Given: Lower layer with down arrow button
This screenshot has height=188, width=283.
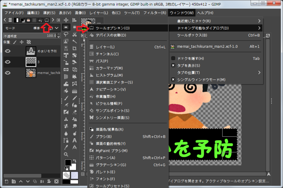Looking at the screenshot, I should [28, 181].
